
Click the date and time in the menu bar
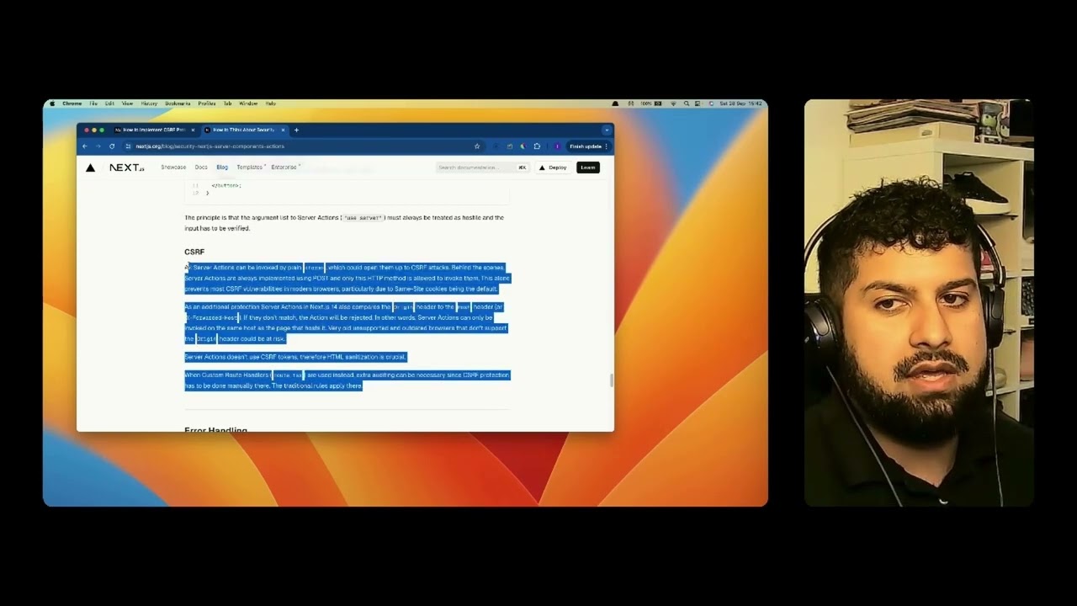coord(742,104)
